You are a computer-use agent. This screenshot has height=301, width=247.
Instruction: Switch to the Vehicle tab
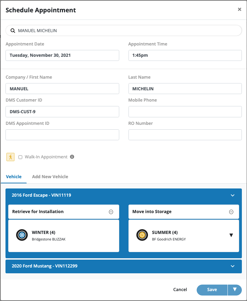click(x=14, y=176)
